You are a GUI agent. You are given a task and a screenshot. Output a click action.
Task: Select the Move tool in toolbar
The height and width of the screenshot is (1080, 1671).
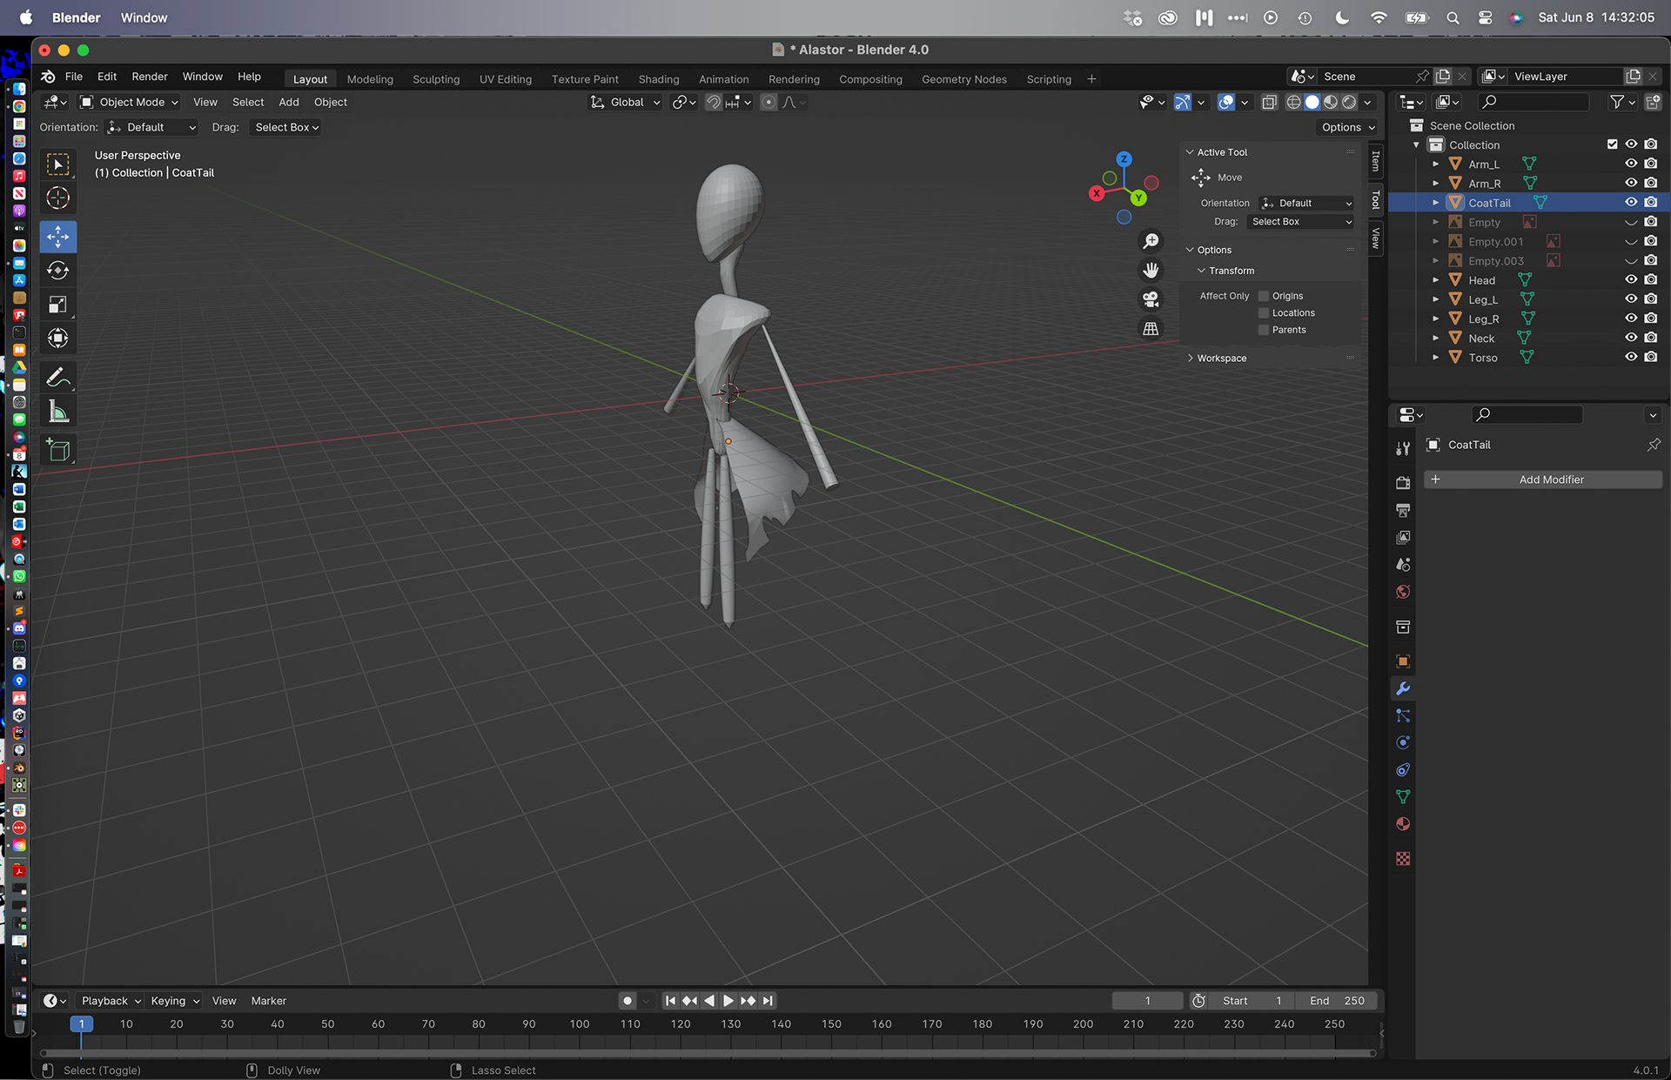tap(58, 237)
